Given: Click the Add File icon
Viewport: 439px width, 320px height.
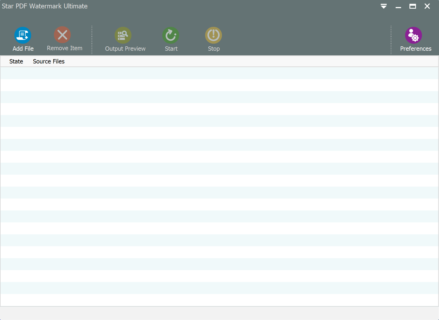Looking at the screenshot, I should [23, 35].
